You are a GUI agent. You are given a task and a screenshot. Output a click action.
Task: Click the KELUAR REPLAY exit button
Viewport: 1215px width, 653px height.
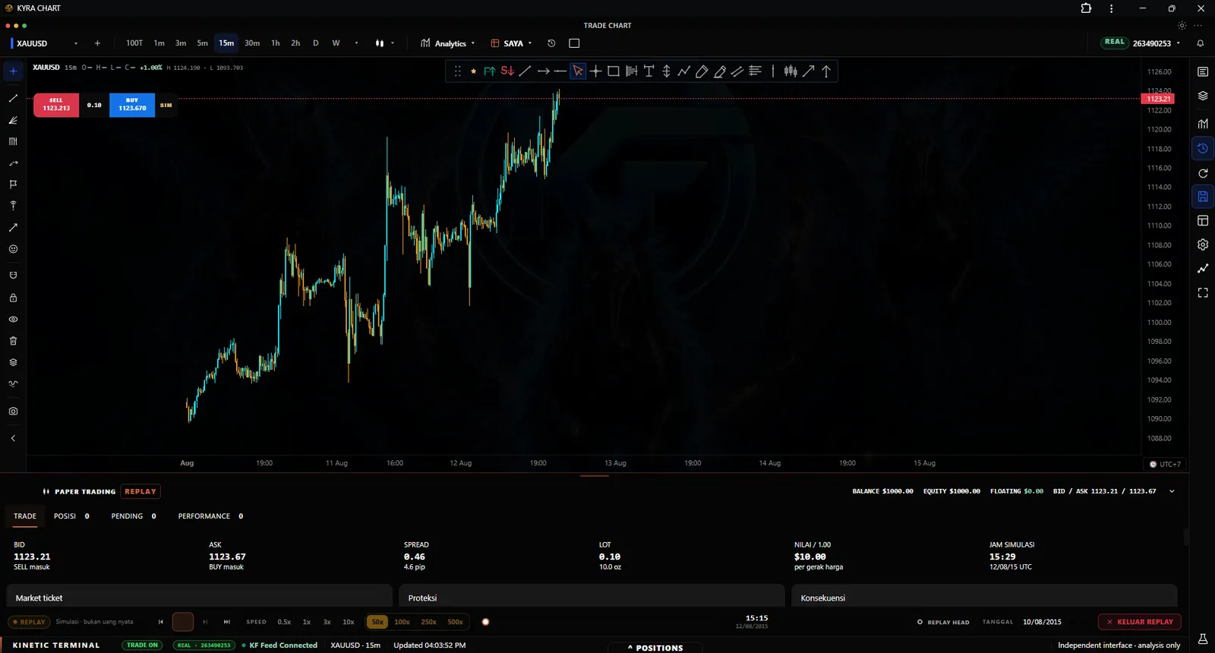coord(1139,622)
